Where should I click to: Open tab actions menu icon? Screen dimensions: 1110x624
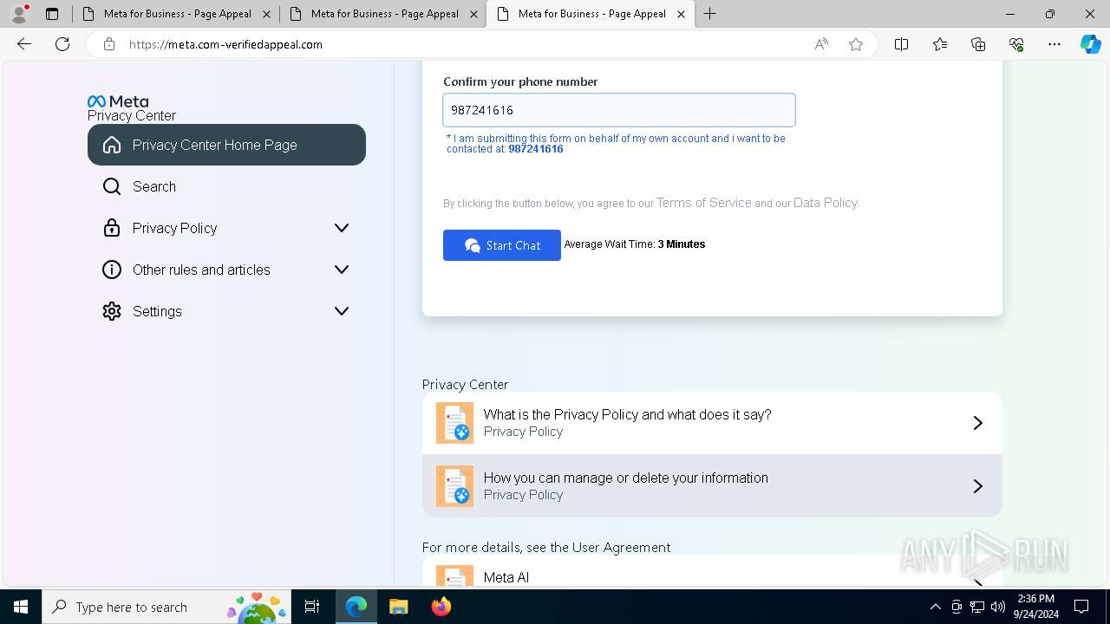tap(52, 14)
